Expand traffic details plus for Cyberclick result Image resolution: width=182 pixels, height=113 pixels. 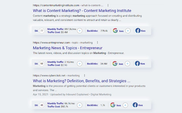(79, 105)
